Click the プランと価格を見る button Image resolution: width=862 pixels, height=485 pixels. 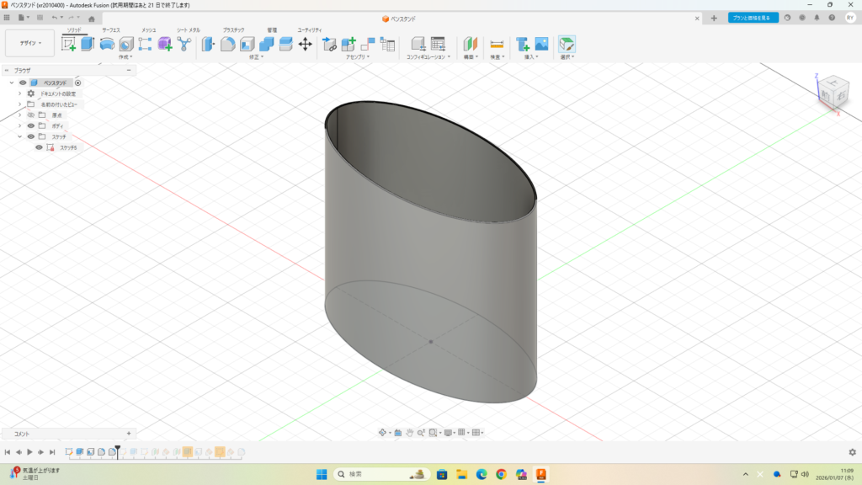tap(753, 18)
